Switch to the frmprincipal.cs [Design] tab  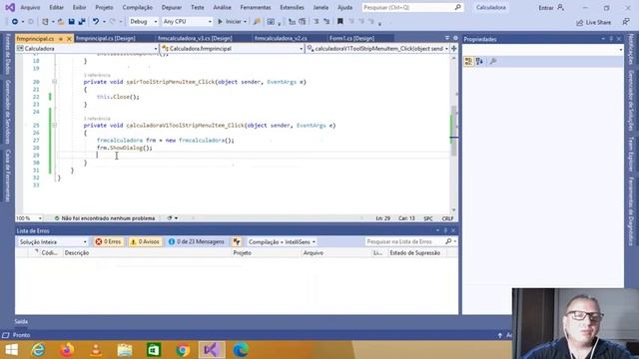pyautogui.click(x=106, y=38)
